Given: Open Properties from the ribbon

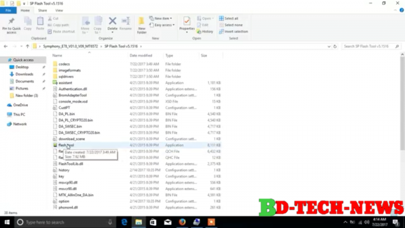Looking at the screenshot, I should [187, 22].
